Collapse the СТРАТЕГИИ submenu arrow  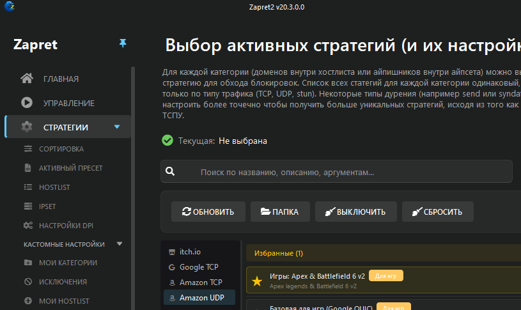[x=117, y=127]
